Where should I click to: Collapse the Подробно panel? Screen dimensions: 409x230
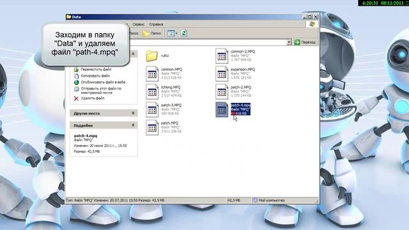(133, 125)
